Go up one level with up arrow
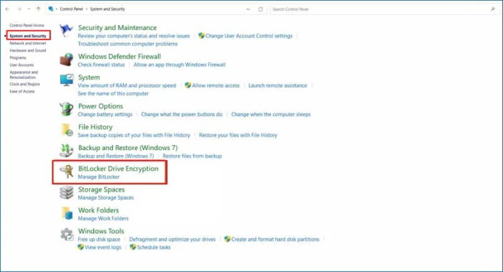503x272 pixels. (38, 9)
